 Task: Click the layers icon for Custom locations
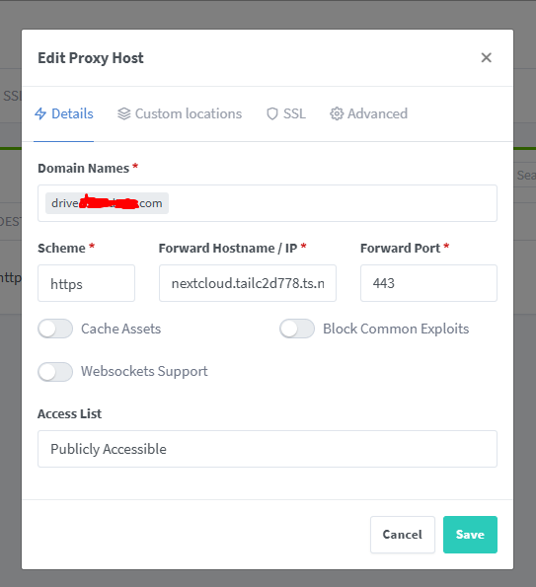(124, 113)
